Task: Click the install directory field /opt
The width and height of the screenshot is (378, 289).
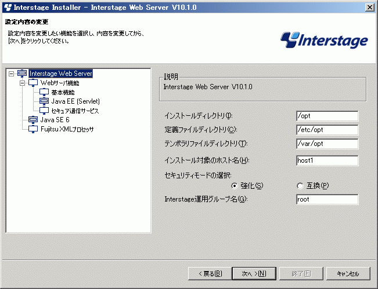Action: pyautogui.click(x=327, y=116)
